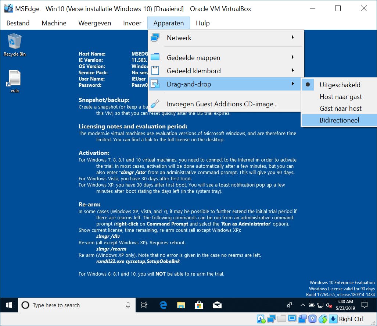Click the muted volume tray icon
The width and height of the screenshot is (377, 326).
(329, 305)
